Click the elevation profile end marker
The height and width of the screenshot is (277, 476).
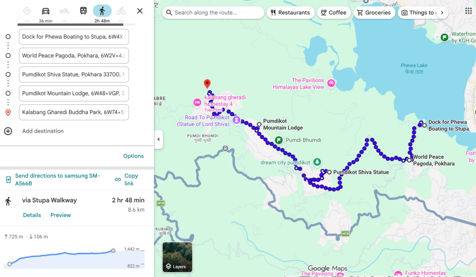(113, 250)
